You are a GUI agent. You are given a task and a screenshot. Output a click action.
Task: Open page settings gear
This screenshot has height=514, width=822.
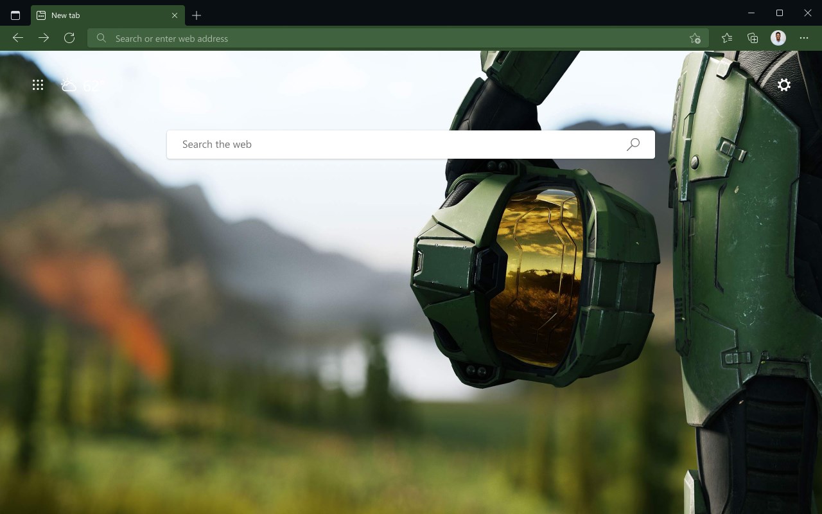(x=784, y=85)
